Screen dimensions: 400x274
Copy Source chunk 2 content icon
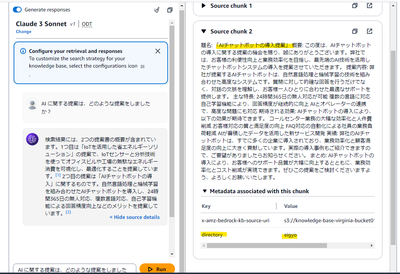[355, 31]
